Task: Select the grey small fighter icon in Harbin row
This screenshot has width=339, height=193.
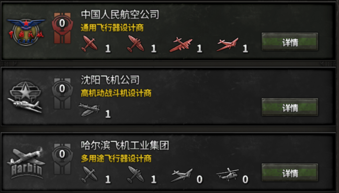Action: (89, 175)
